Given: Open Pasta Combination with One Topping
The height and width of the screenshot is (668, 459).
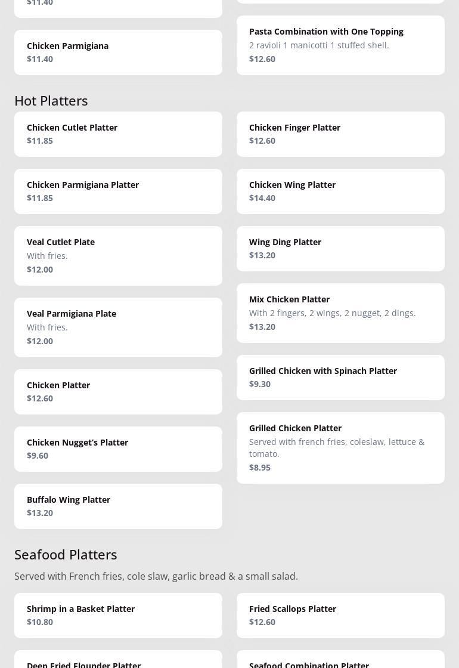Looking at the screenshot, I should pyautogui.click(x=340, y=45).
